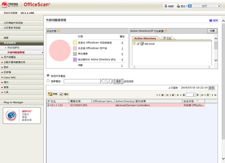Click the 進階搜尋 link
The height and width of the screenshot is (163, 225).
[x=129, y=81]
